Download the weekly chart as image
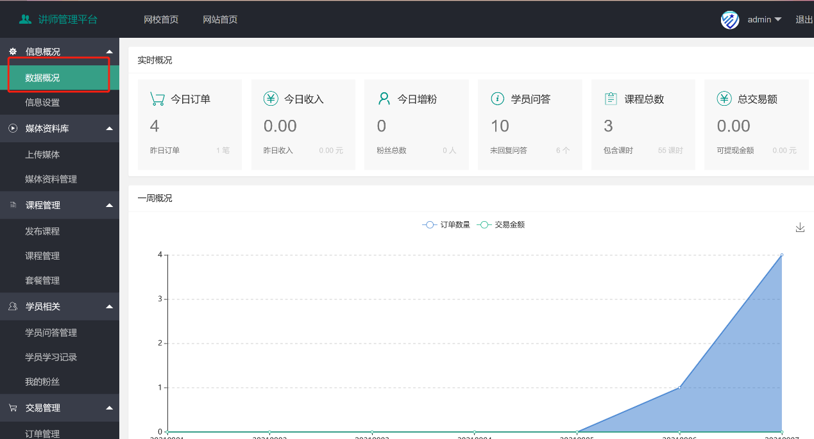 (800, 228)
